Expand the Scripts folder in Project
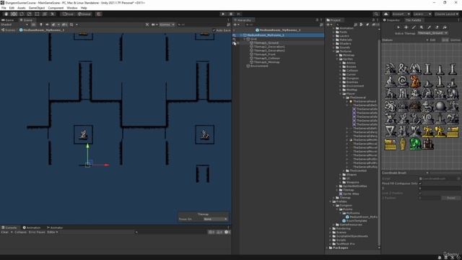The height and width of the screenshot is (260, 462). pyautogui.click(x=331, y=240)
